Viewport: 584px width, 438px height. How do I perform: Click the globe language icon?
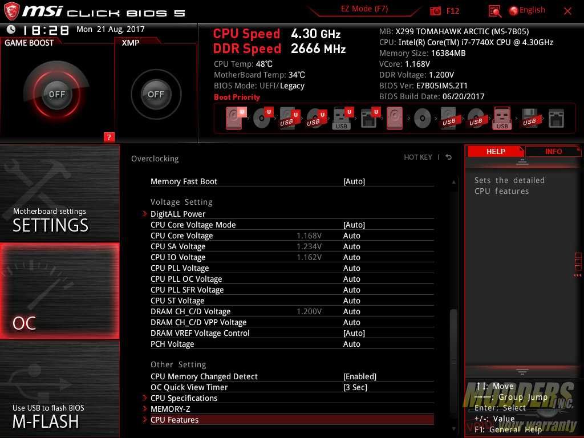click(x=513, y=11)
